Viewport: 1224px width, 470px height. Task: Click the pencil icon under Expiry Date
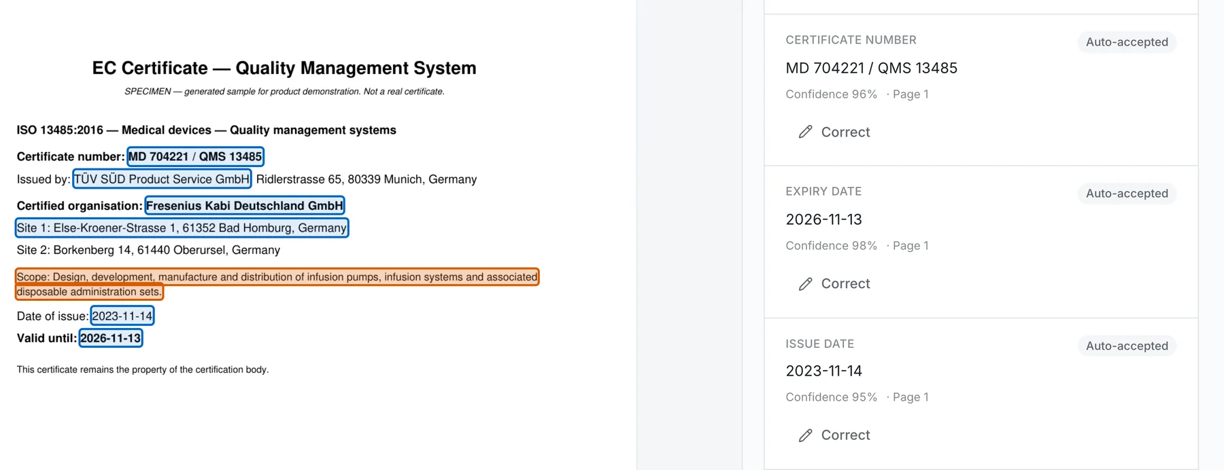coord(805,284)
